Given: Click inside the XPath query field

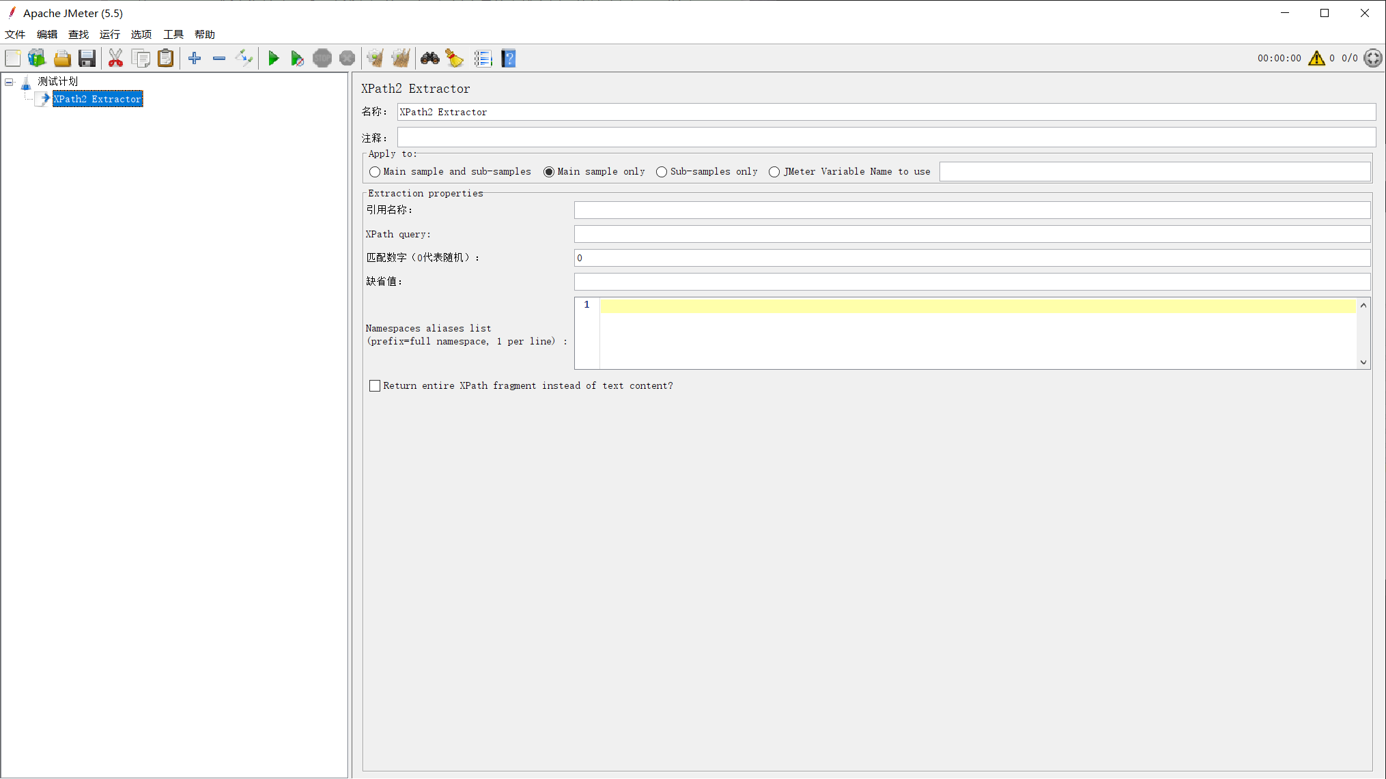Looking at the screenshot, I should coord(819,234).
